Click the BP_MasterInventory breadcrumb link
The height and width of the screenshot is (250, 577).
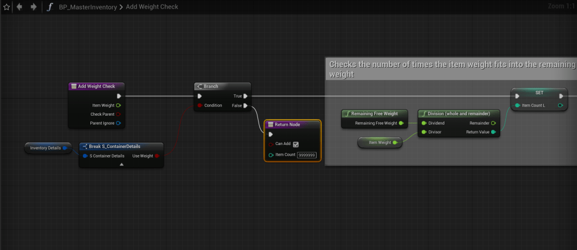tap(87, 7)
